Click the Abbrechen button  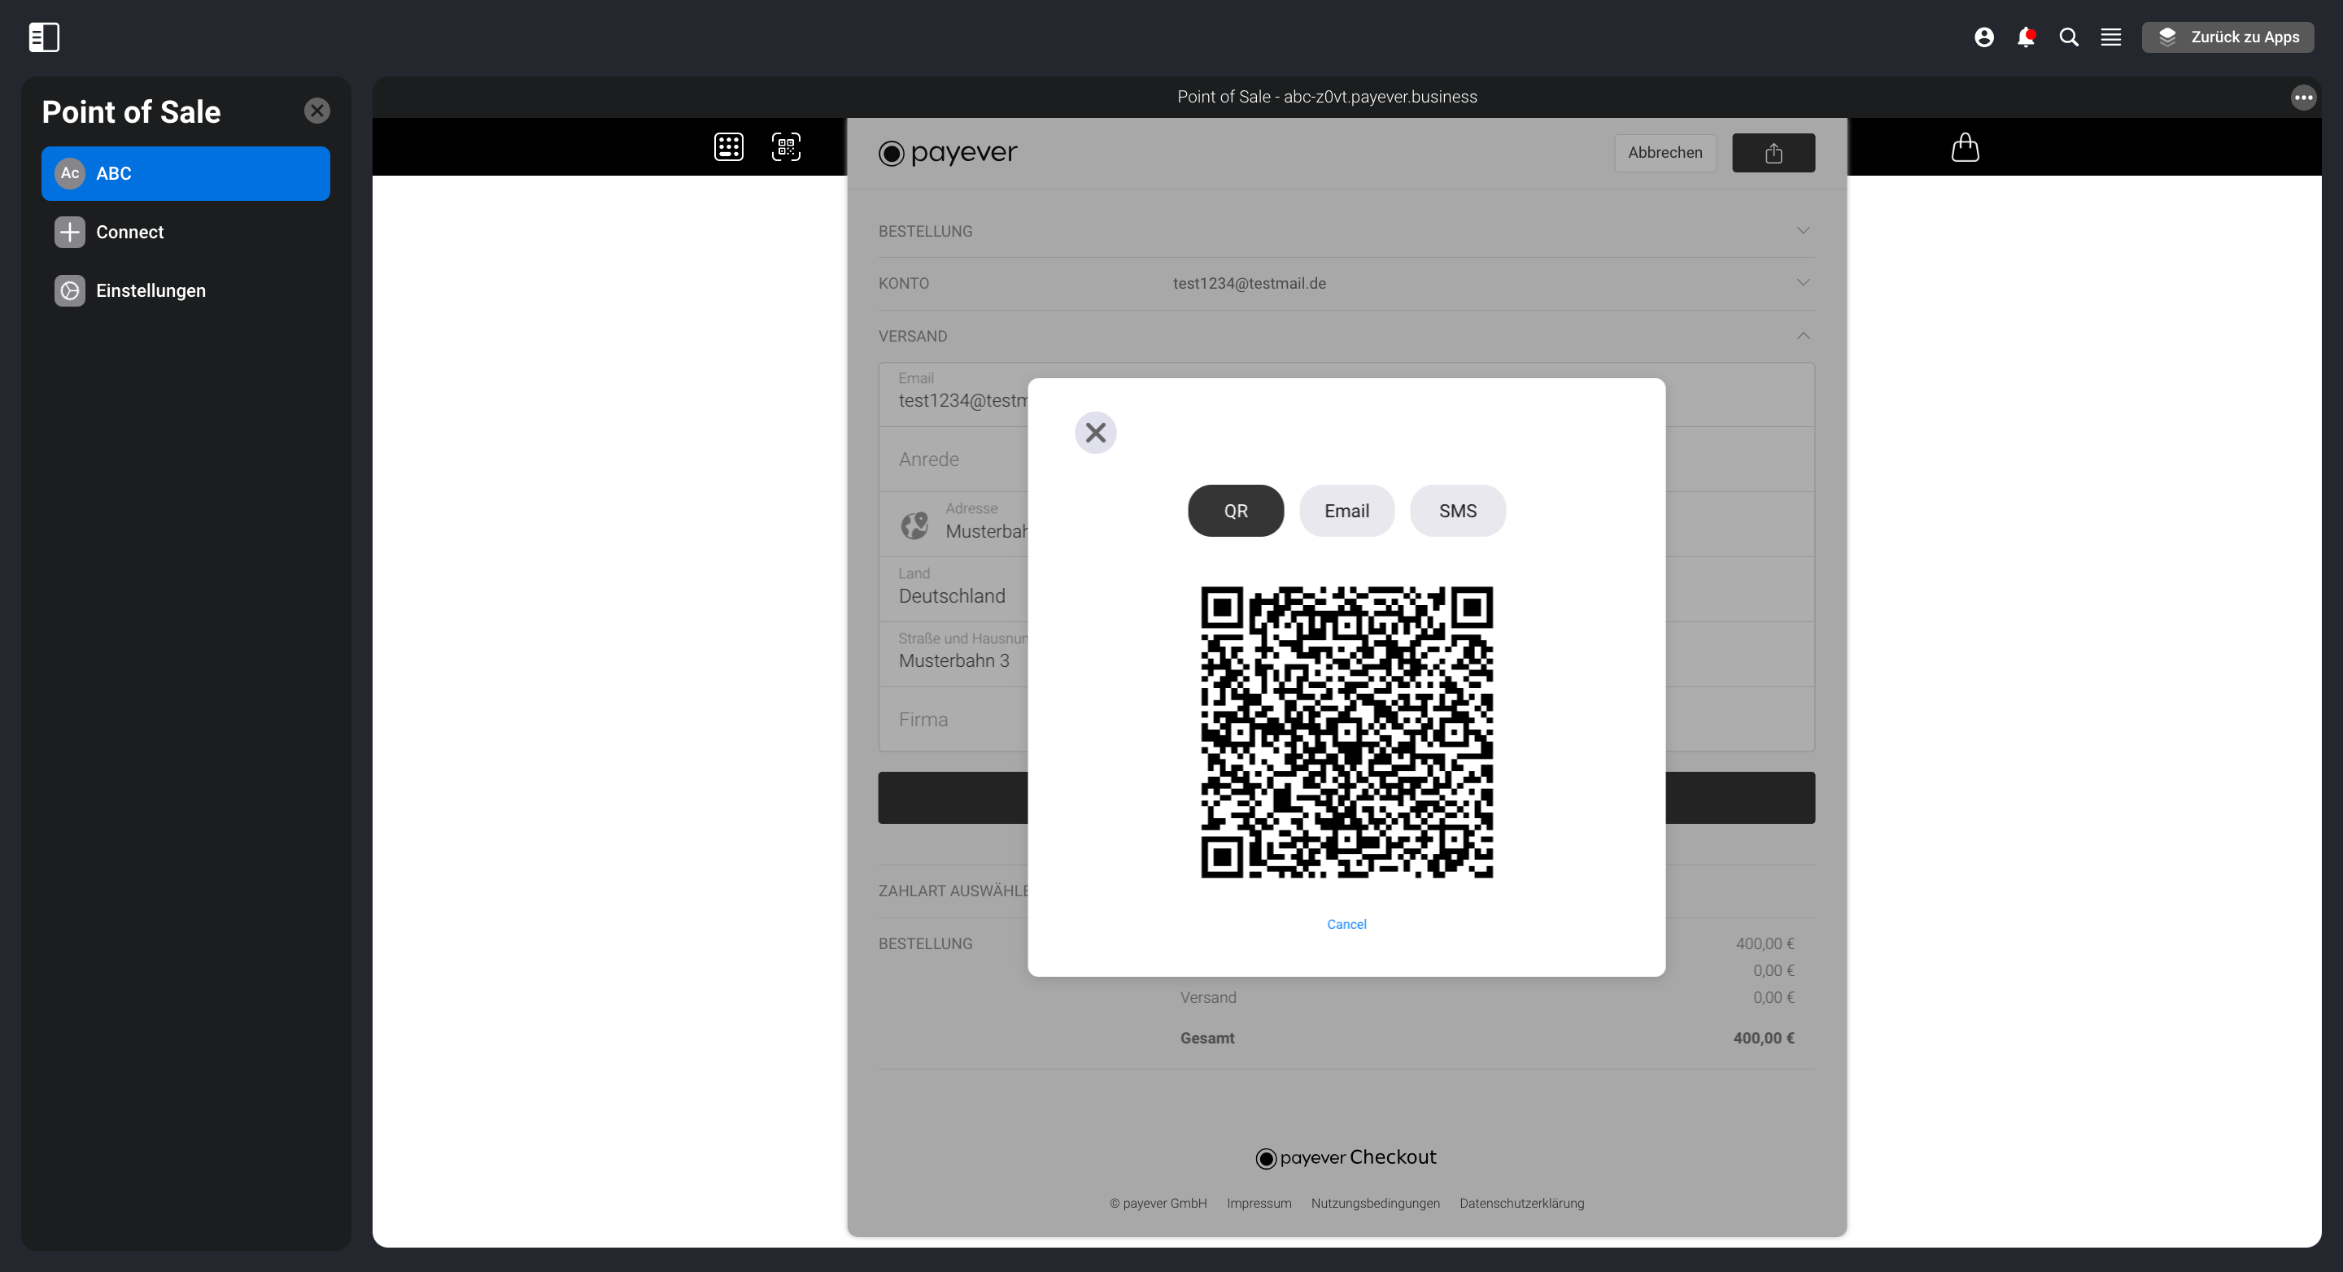click(1665, 153)
